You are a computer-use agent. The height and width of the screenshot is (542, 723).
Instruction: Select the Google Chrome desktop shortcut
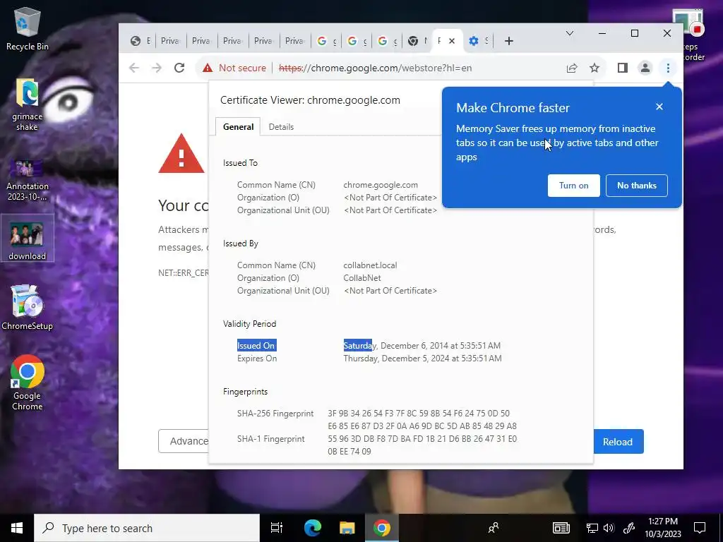[x=28, y=383]
